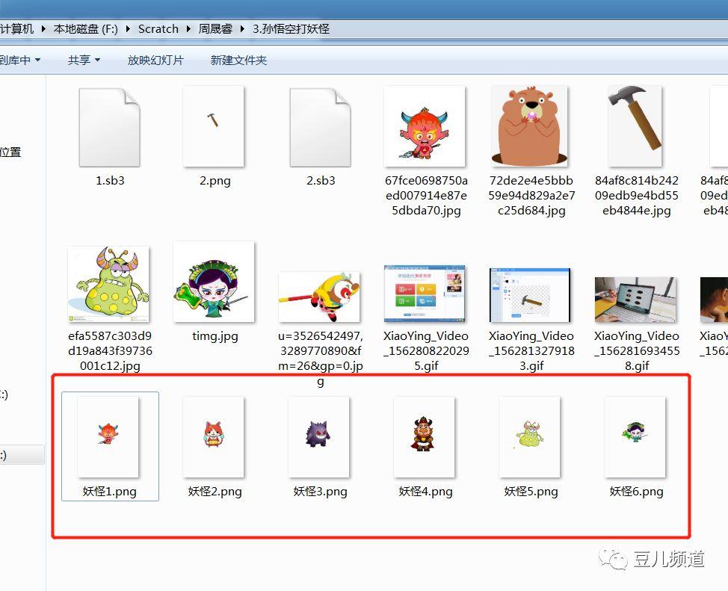
Task: Select the 妖怪1.png file icon
Action: pyautogui.click(x=108, y=437)
